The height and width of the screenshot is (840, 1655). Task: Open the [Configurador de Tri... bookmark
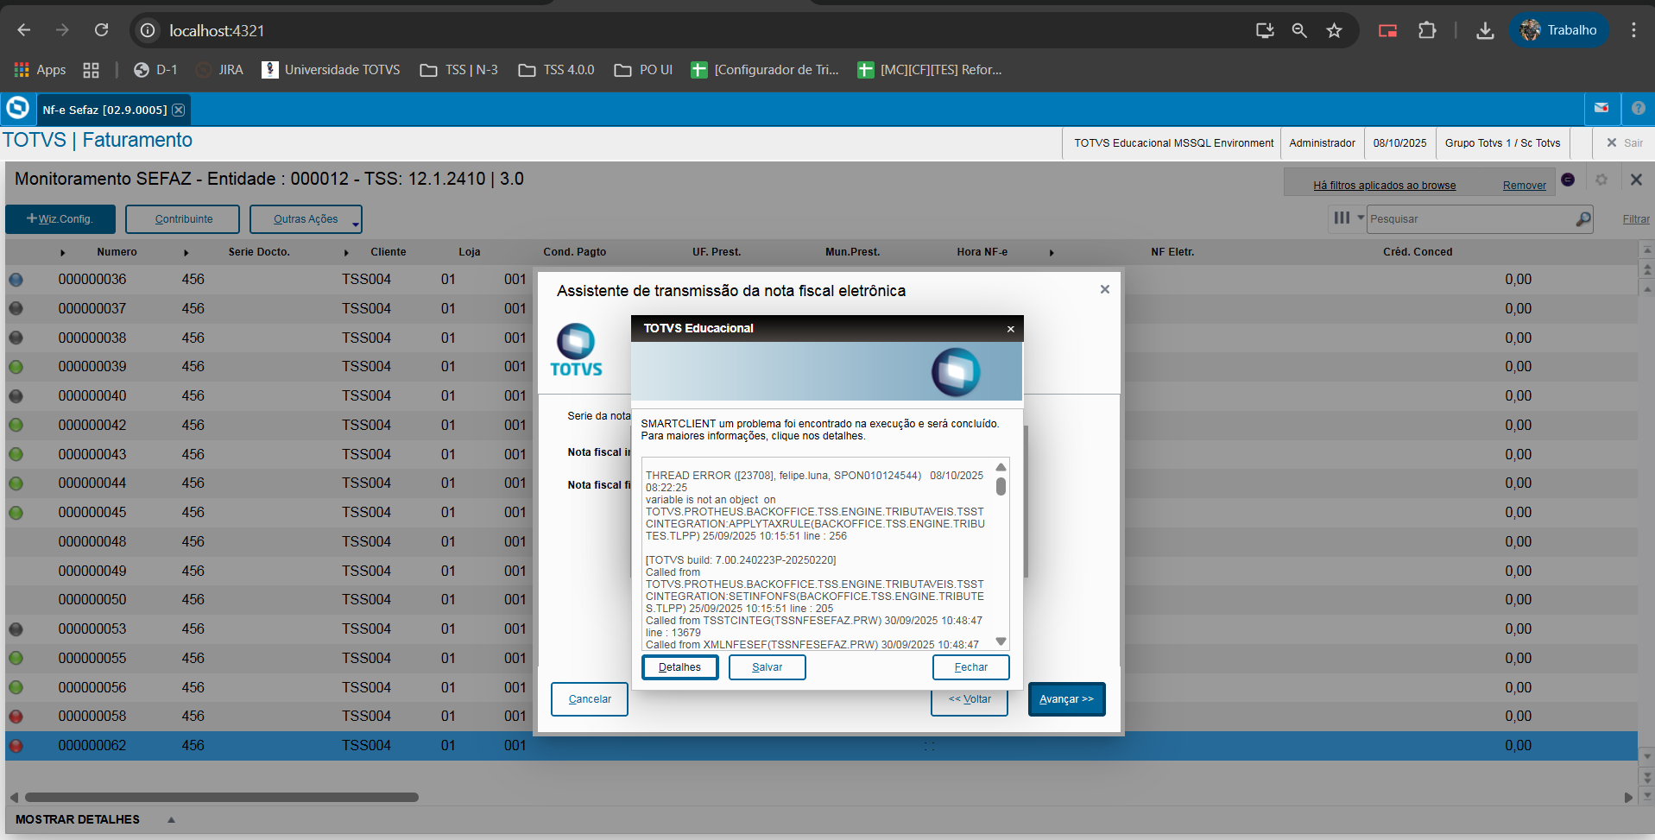(765, 70)
